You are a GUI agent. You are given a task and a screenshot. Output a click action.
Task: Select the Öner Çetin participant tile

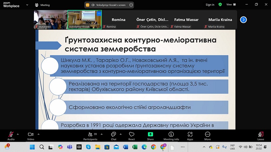[152, 20]
